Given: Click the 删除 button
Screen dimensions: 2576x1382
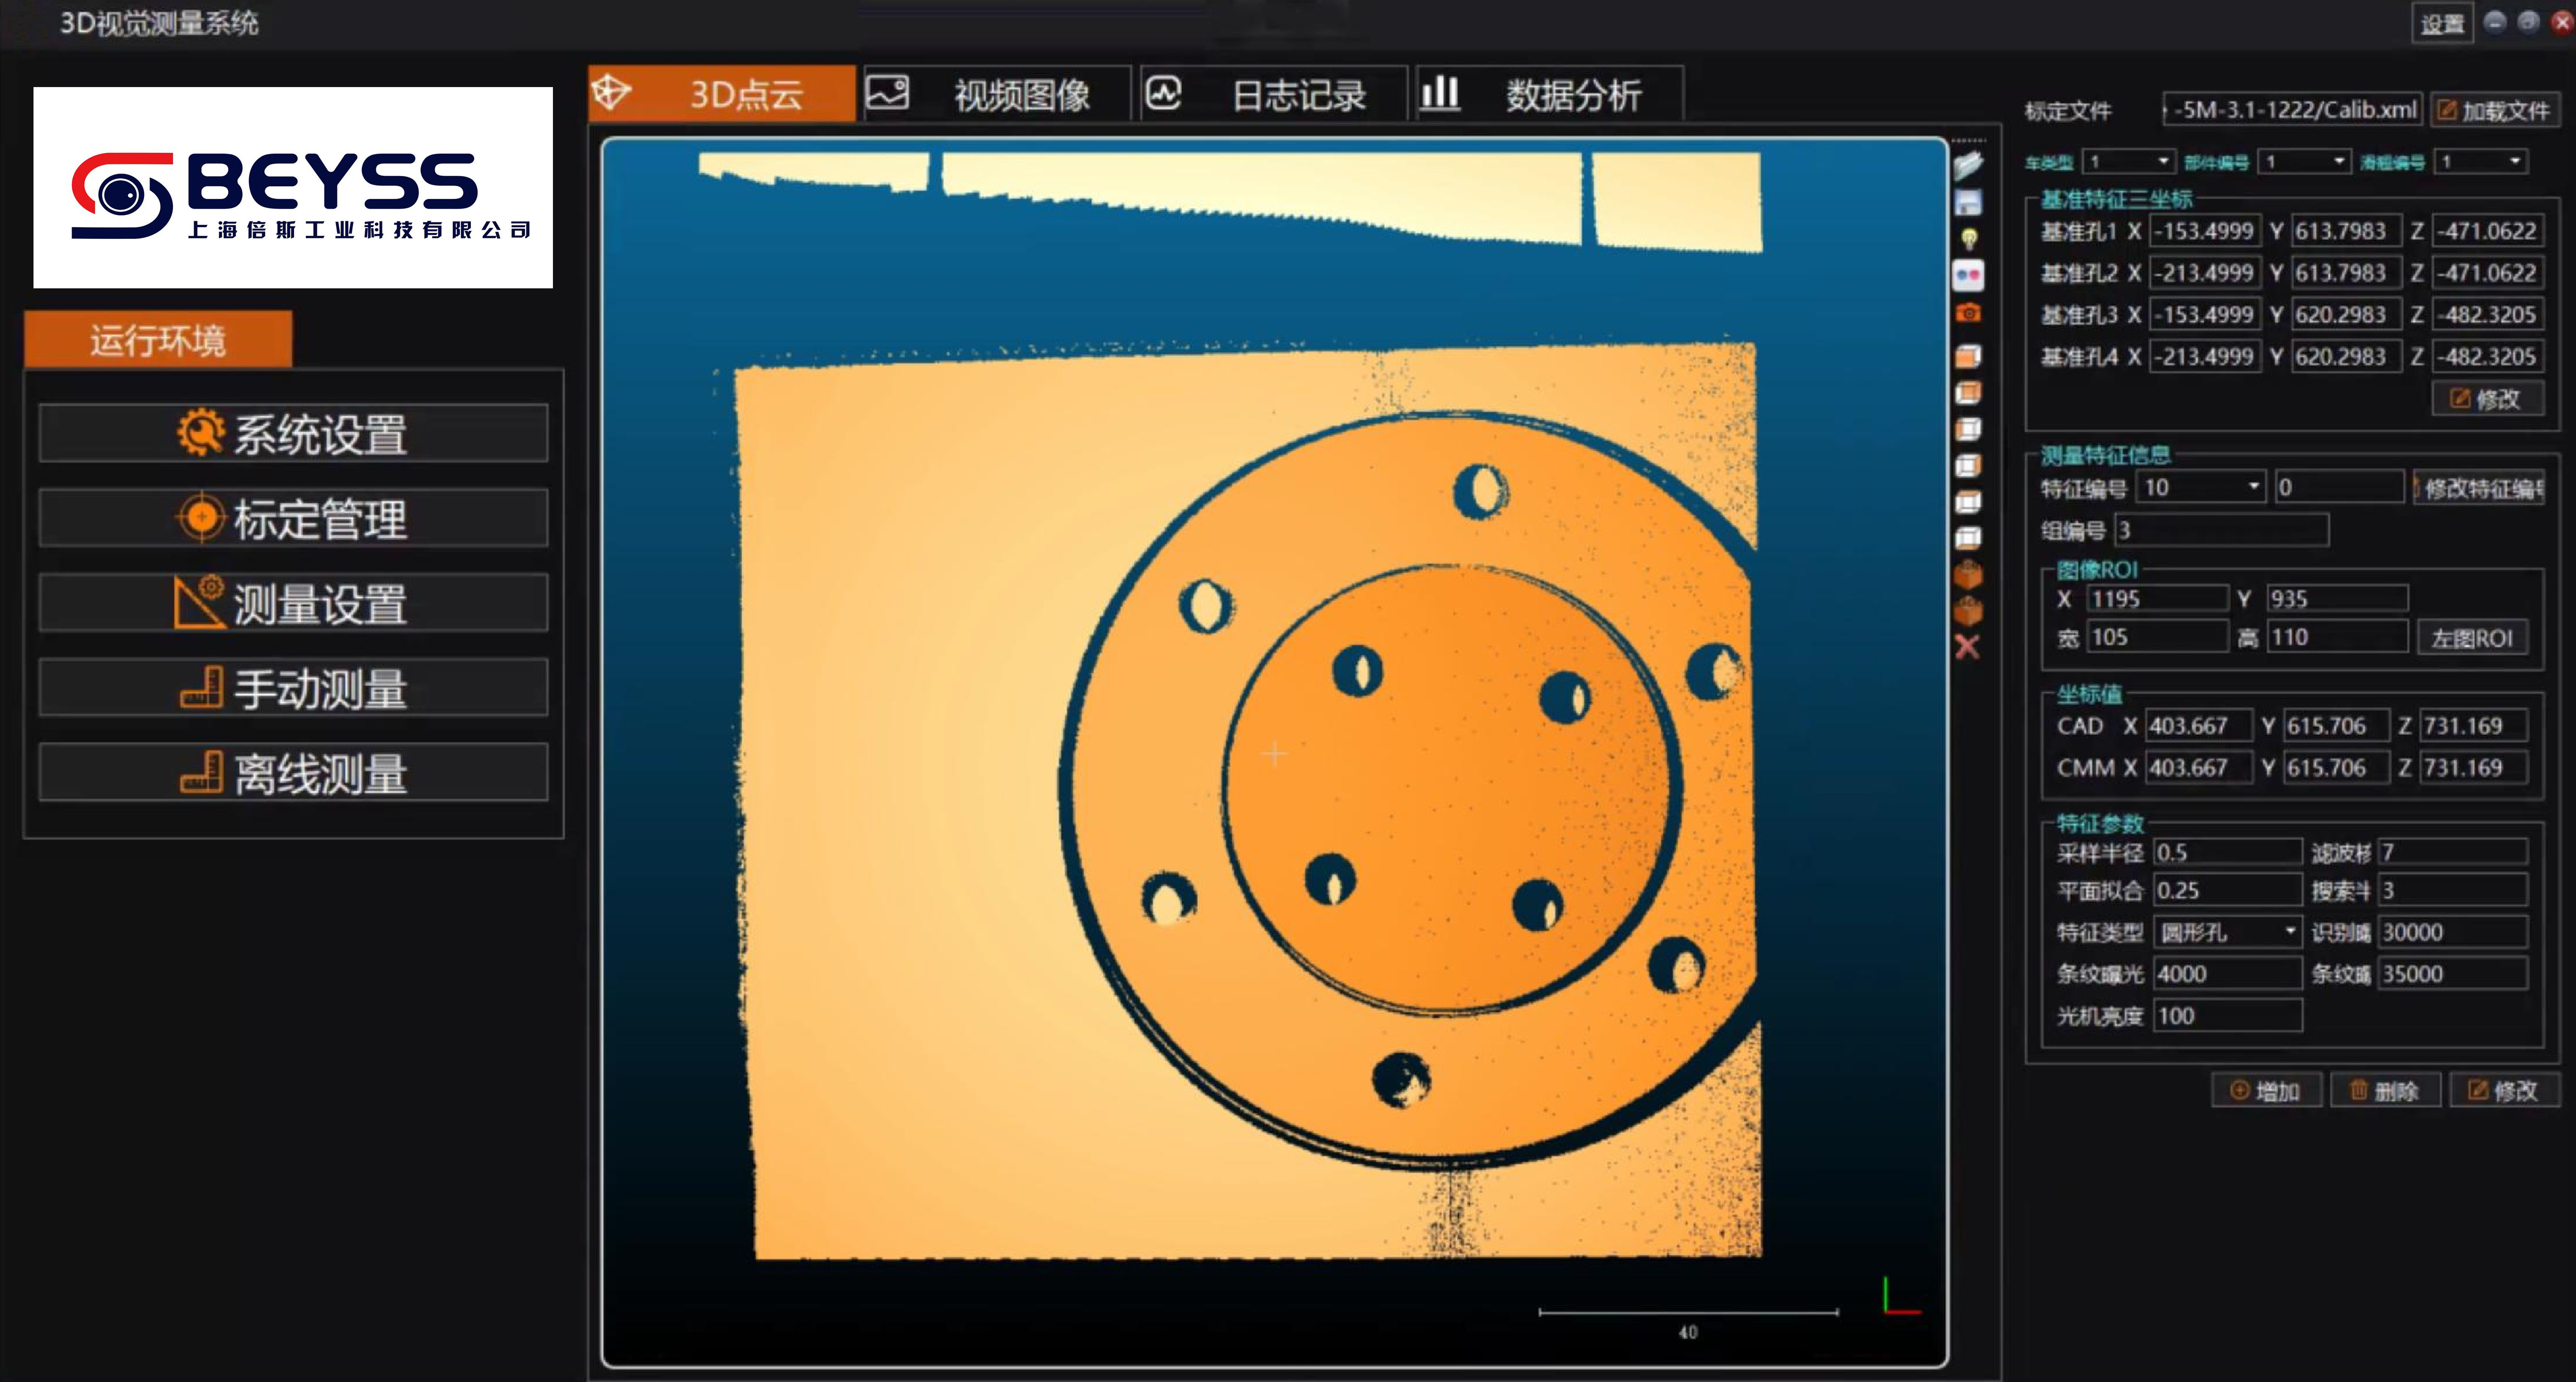Looking at the screenshot, I should point(2385,1091).
